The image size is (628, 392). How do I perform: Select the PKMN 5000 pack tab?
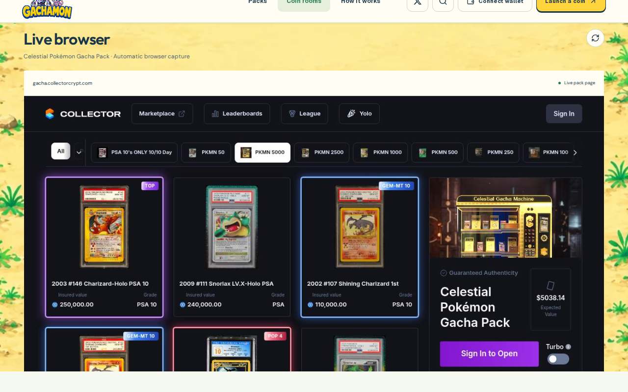[262, 152]
